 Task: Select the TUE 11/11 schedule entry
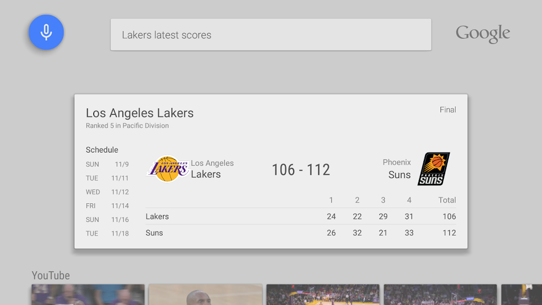pyautogui.click(x=107, y=178)
